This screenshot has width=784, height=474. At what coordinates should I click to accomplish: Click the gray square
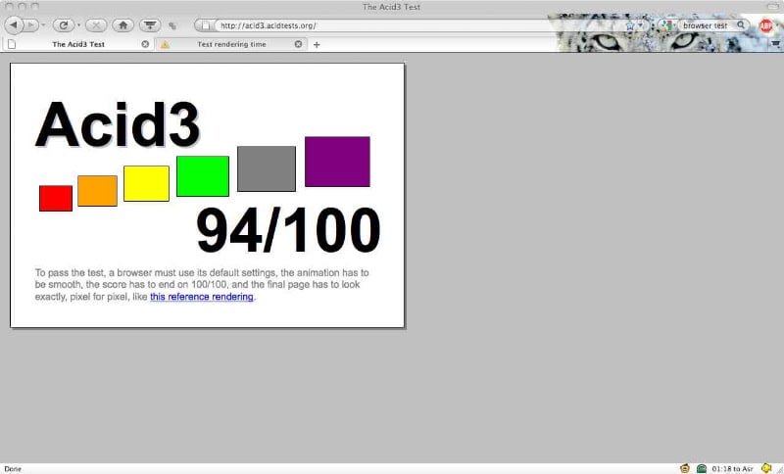click(267, 168)
